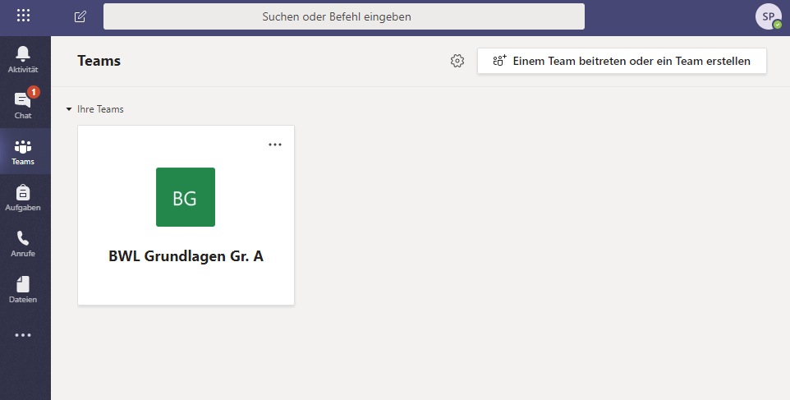Select the Teams sidebar icon

click(23, 151)
